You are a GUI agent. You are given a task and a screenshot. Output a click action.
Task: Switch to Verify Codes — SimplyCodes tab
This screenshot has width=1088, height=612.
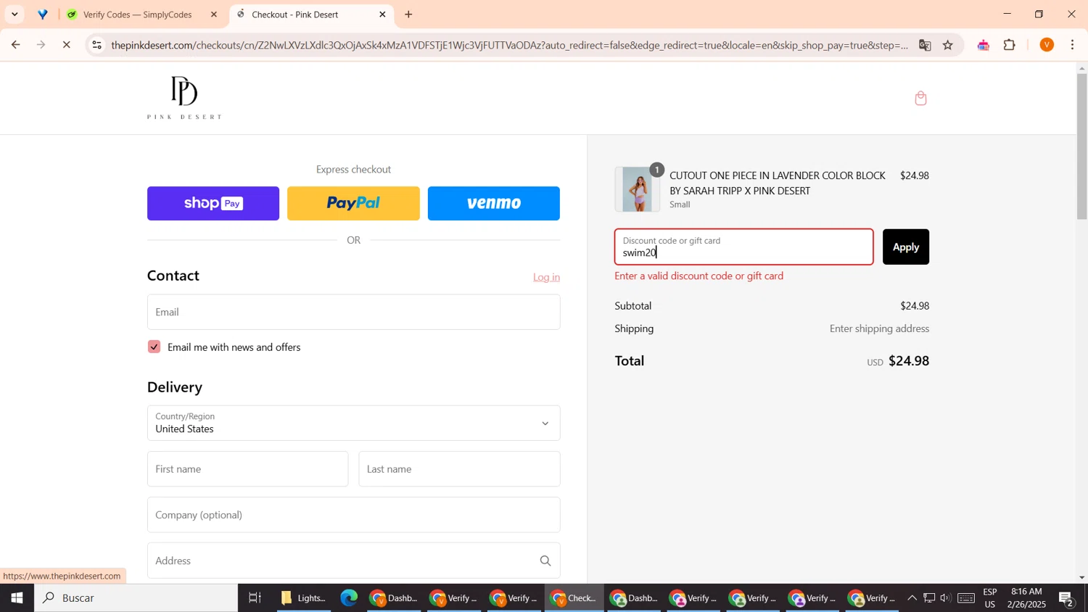click(137, 15)
